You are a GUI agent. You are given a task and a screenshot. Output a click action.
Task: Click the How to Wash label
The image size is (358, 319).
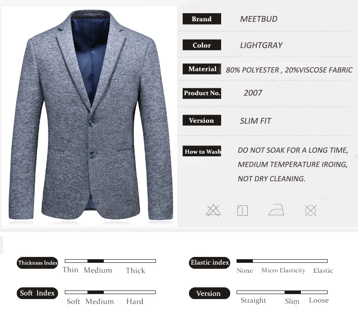(x=202, y=151)
